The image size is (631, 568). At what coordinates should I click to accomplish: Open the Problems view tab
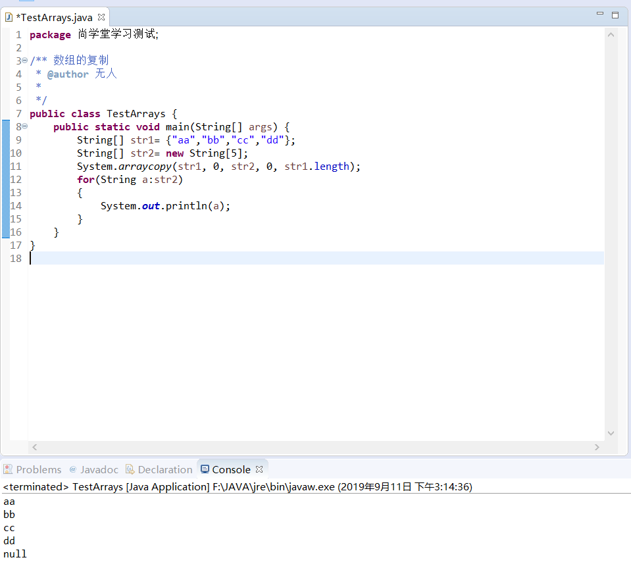(x=33, y=469)
